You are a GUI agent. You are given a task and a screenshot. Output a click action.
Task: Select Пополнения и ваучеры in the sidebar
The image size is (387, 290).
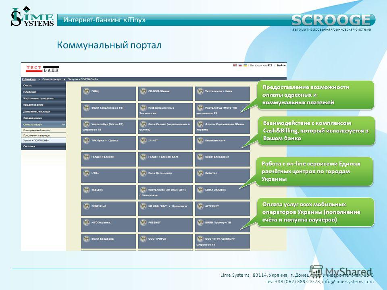point(44,135)
